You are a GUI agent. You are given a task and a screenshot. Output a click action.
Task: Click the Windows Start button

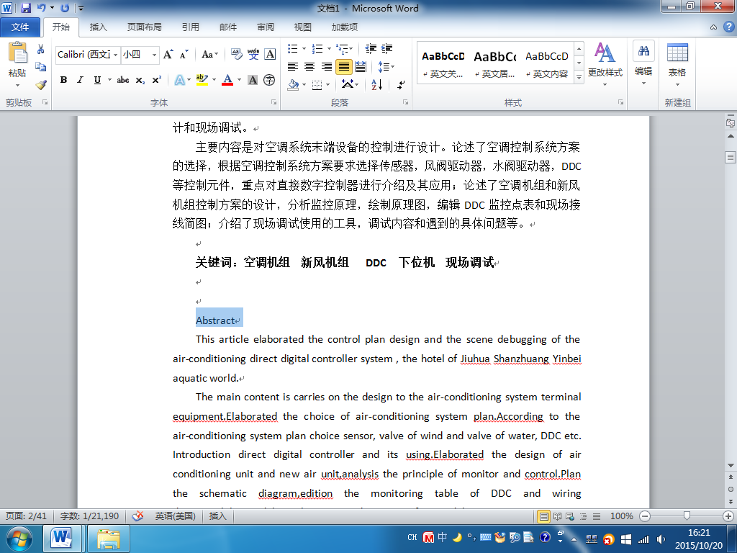click(19, 539)
